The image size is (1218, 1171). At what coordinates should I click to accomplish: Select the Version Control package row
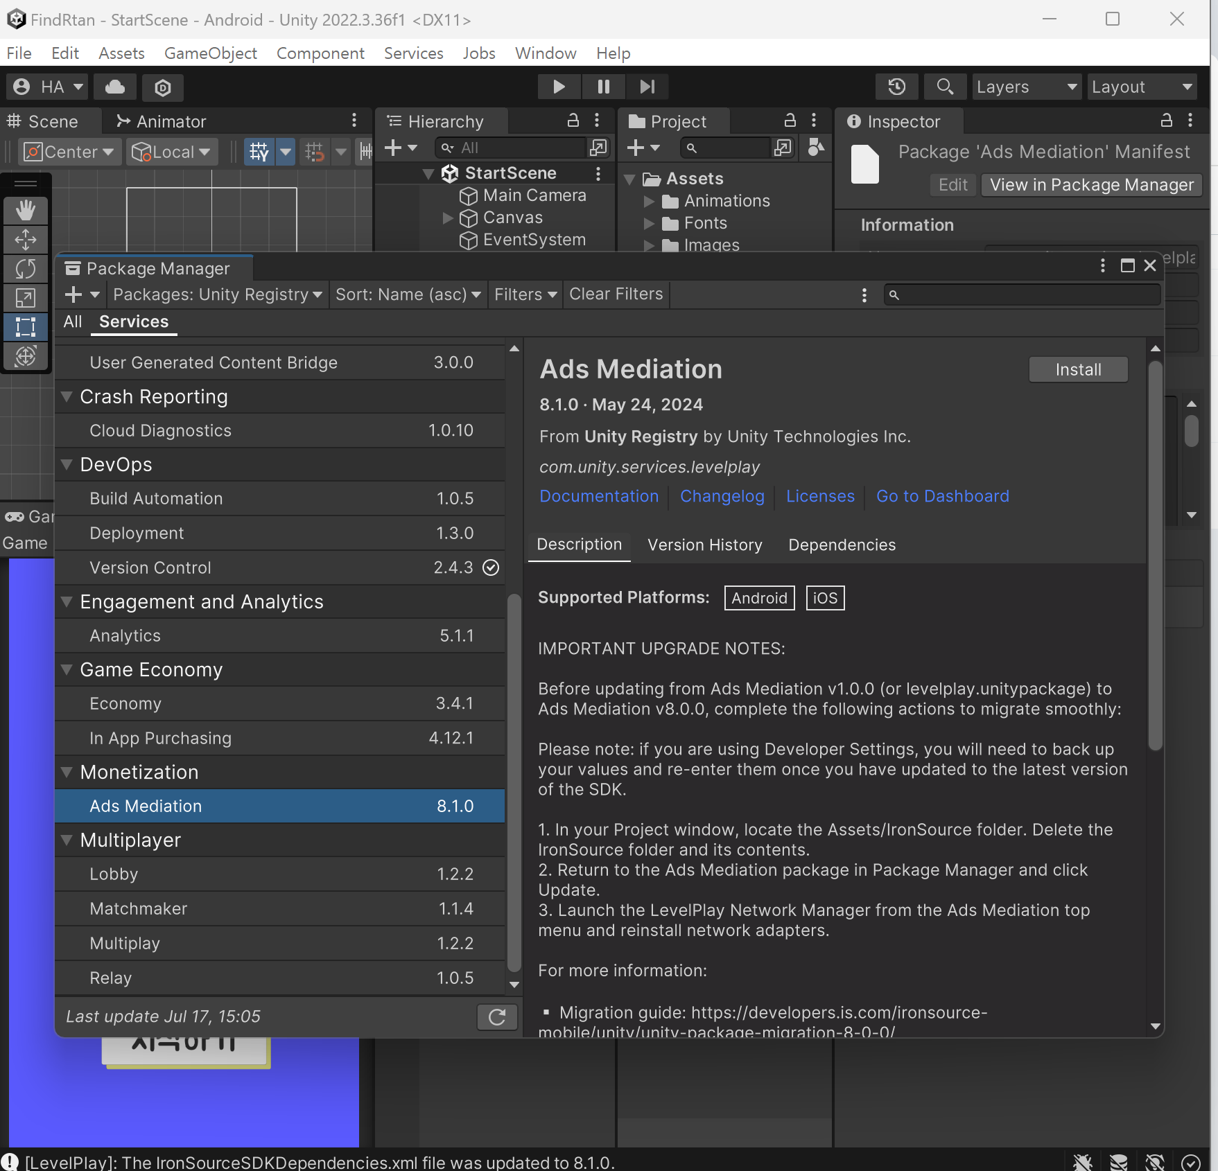pyautogui.click(x=279, y=567)
